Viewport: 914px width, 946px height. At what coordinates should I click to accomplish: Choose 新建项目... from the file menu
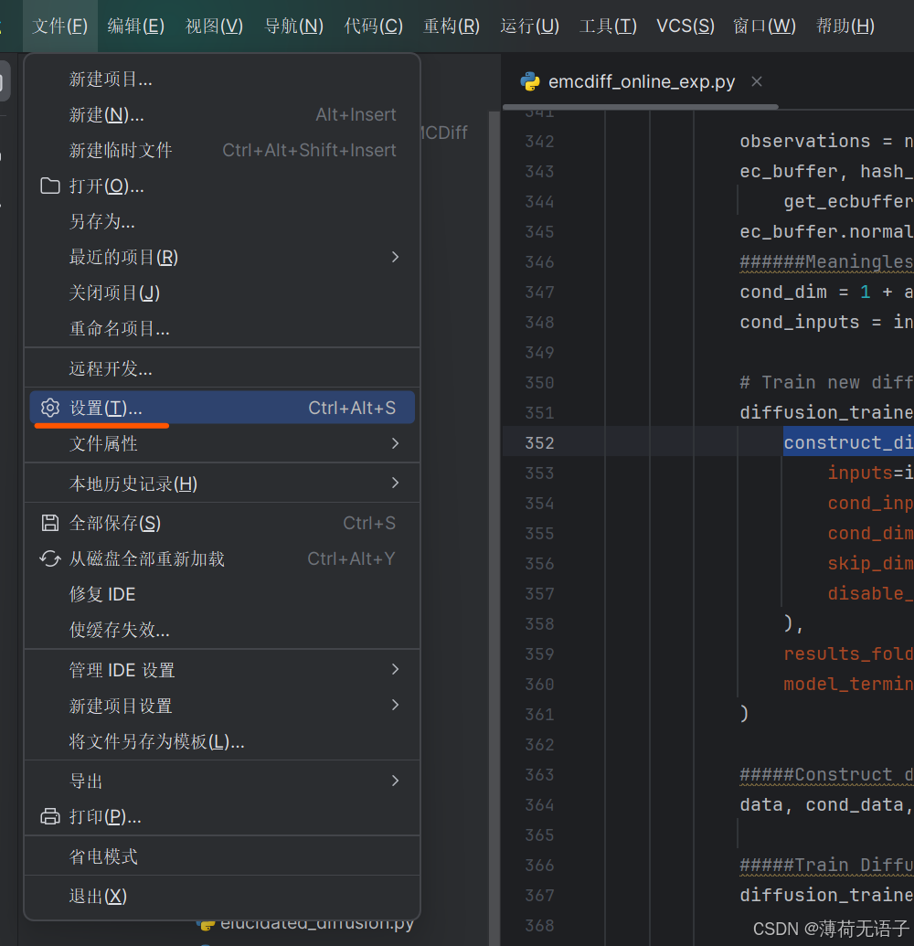pos(222,79)
